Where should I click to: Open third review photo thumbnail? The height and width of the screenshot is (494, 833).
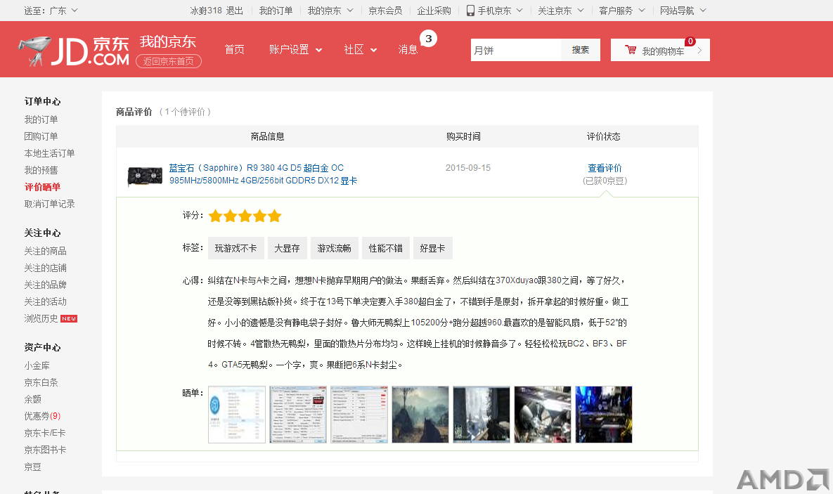[359, 415]
